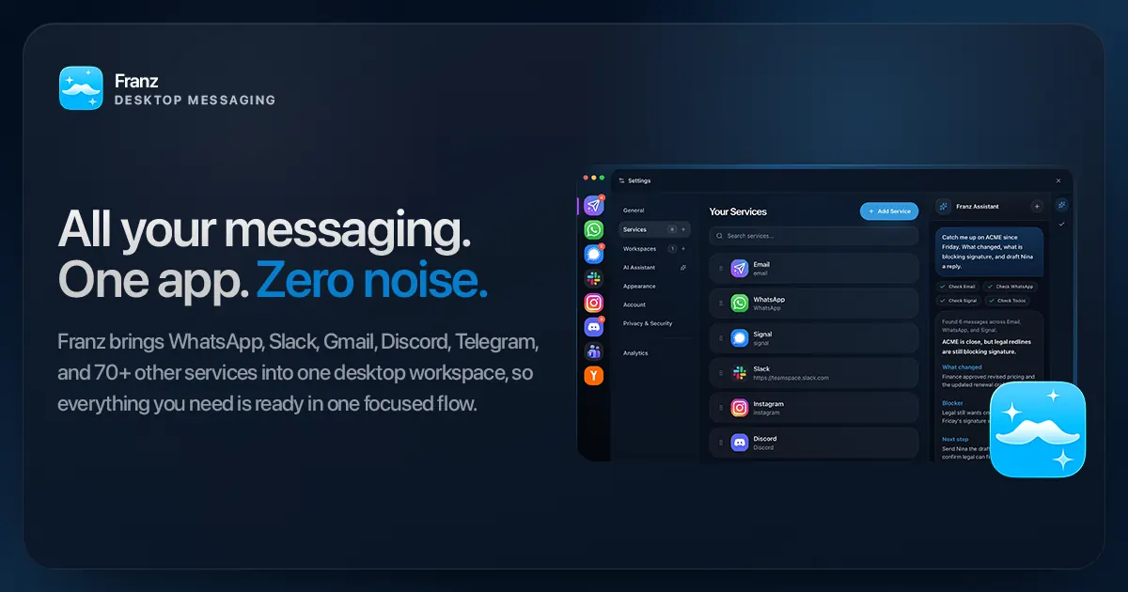Open the Email service in the left sidebar

(x=593, y=206)
